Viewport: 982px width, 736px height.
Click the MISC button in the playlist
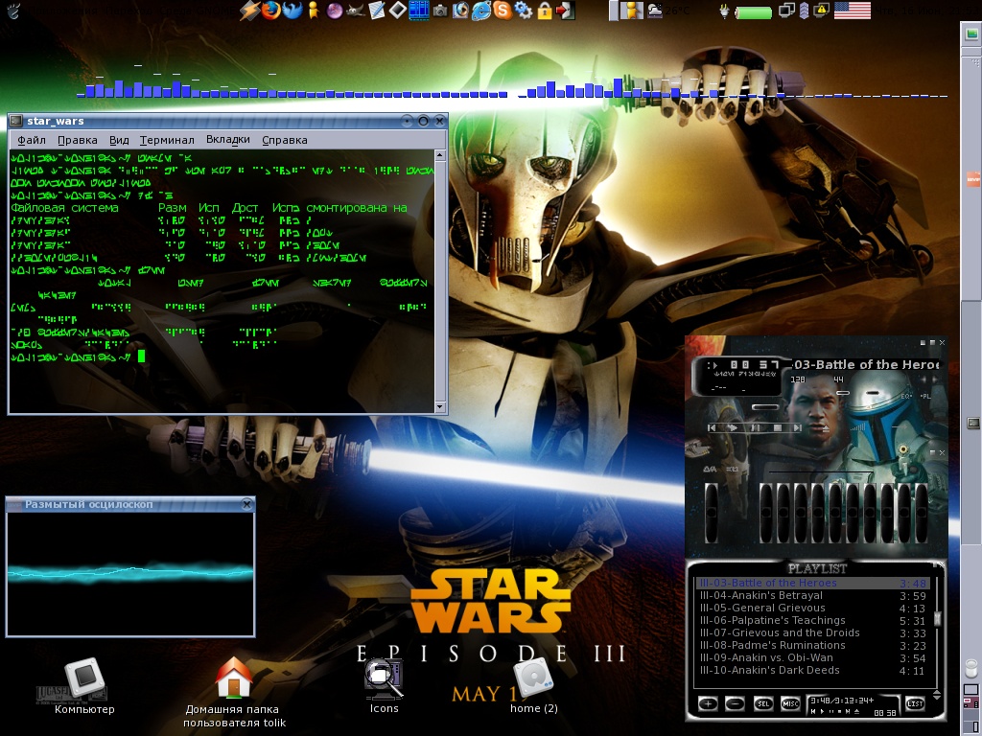[x=790, y=704]
